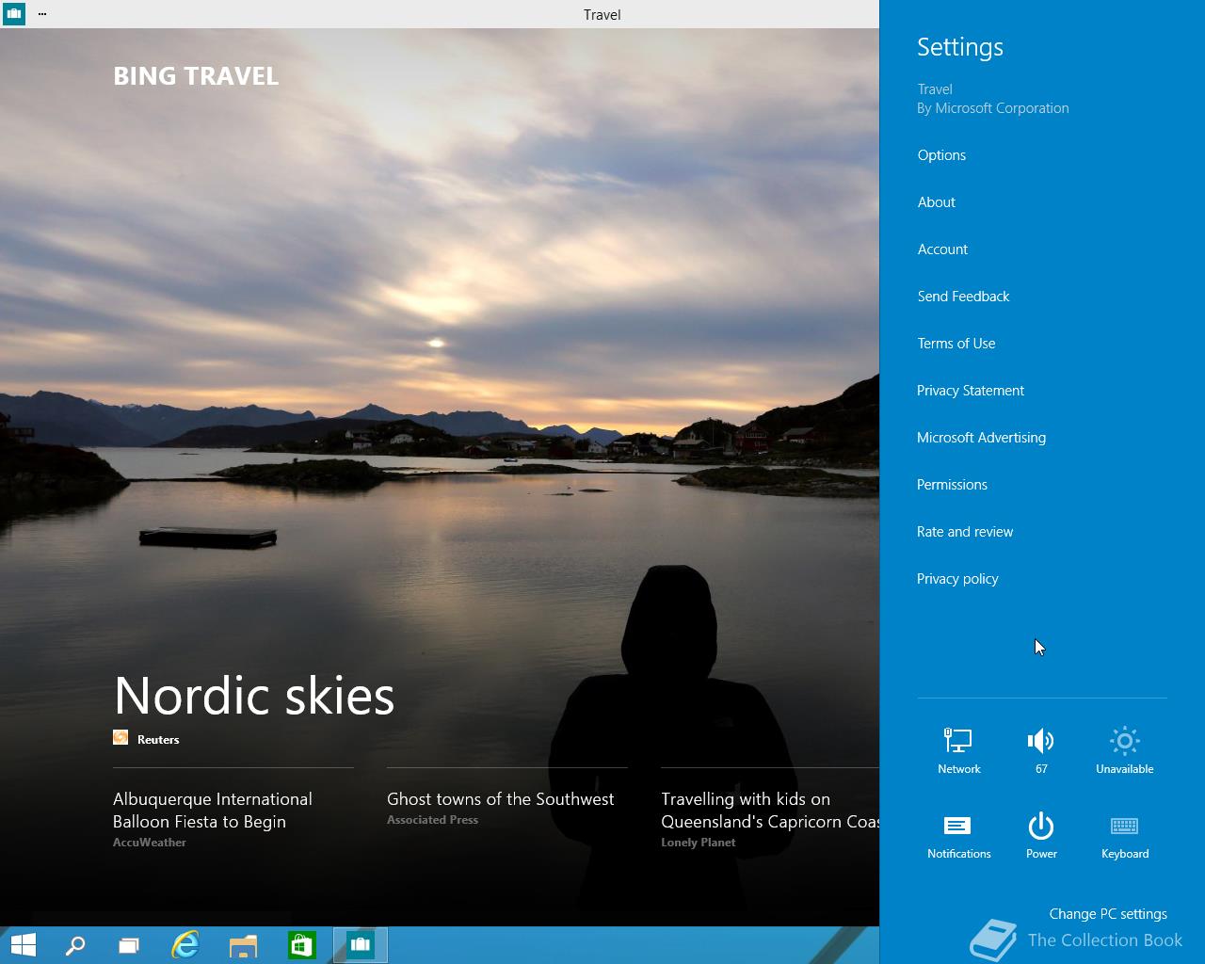Open Permissions settings
The image size is (1205, 964).
point(952,485)
